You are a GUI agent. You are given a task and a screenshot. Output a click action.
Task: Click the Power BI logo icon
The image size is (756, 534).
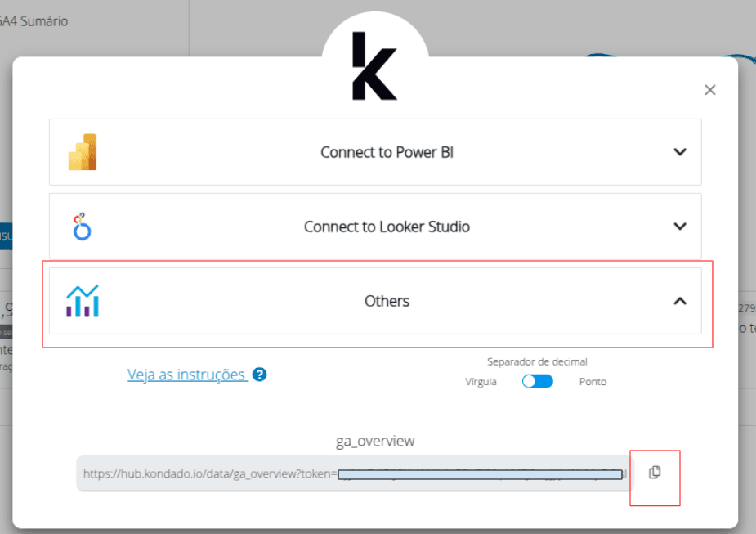tap(83, 152)
